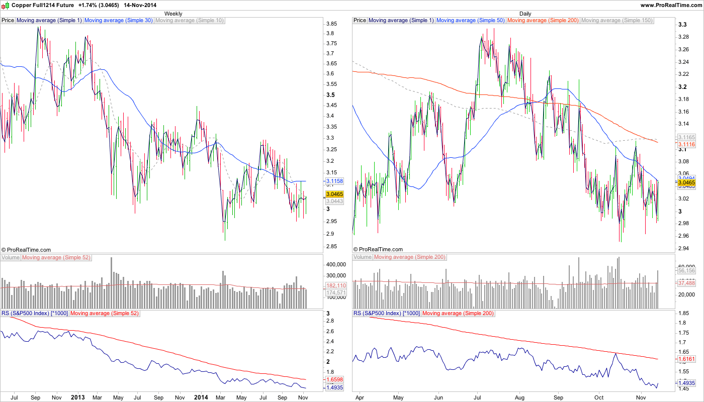The width and height of the screenshot is (704, 402).
Task: Click the 1.6598 RS average tag
Action: (334, 380)
